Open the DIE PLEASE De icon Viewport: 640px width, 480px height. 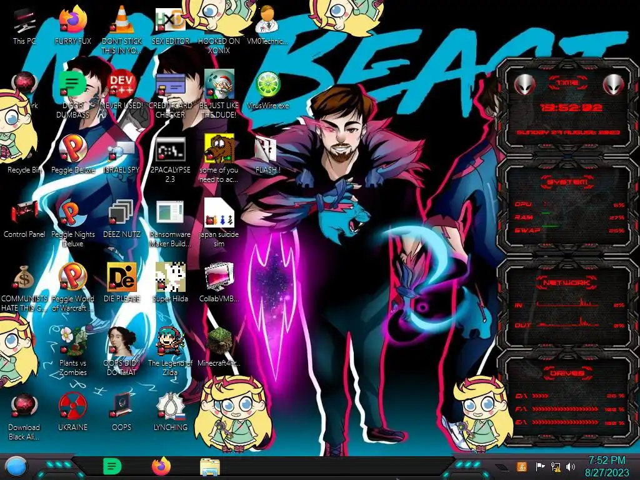pos(122,284)
